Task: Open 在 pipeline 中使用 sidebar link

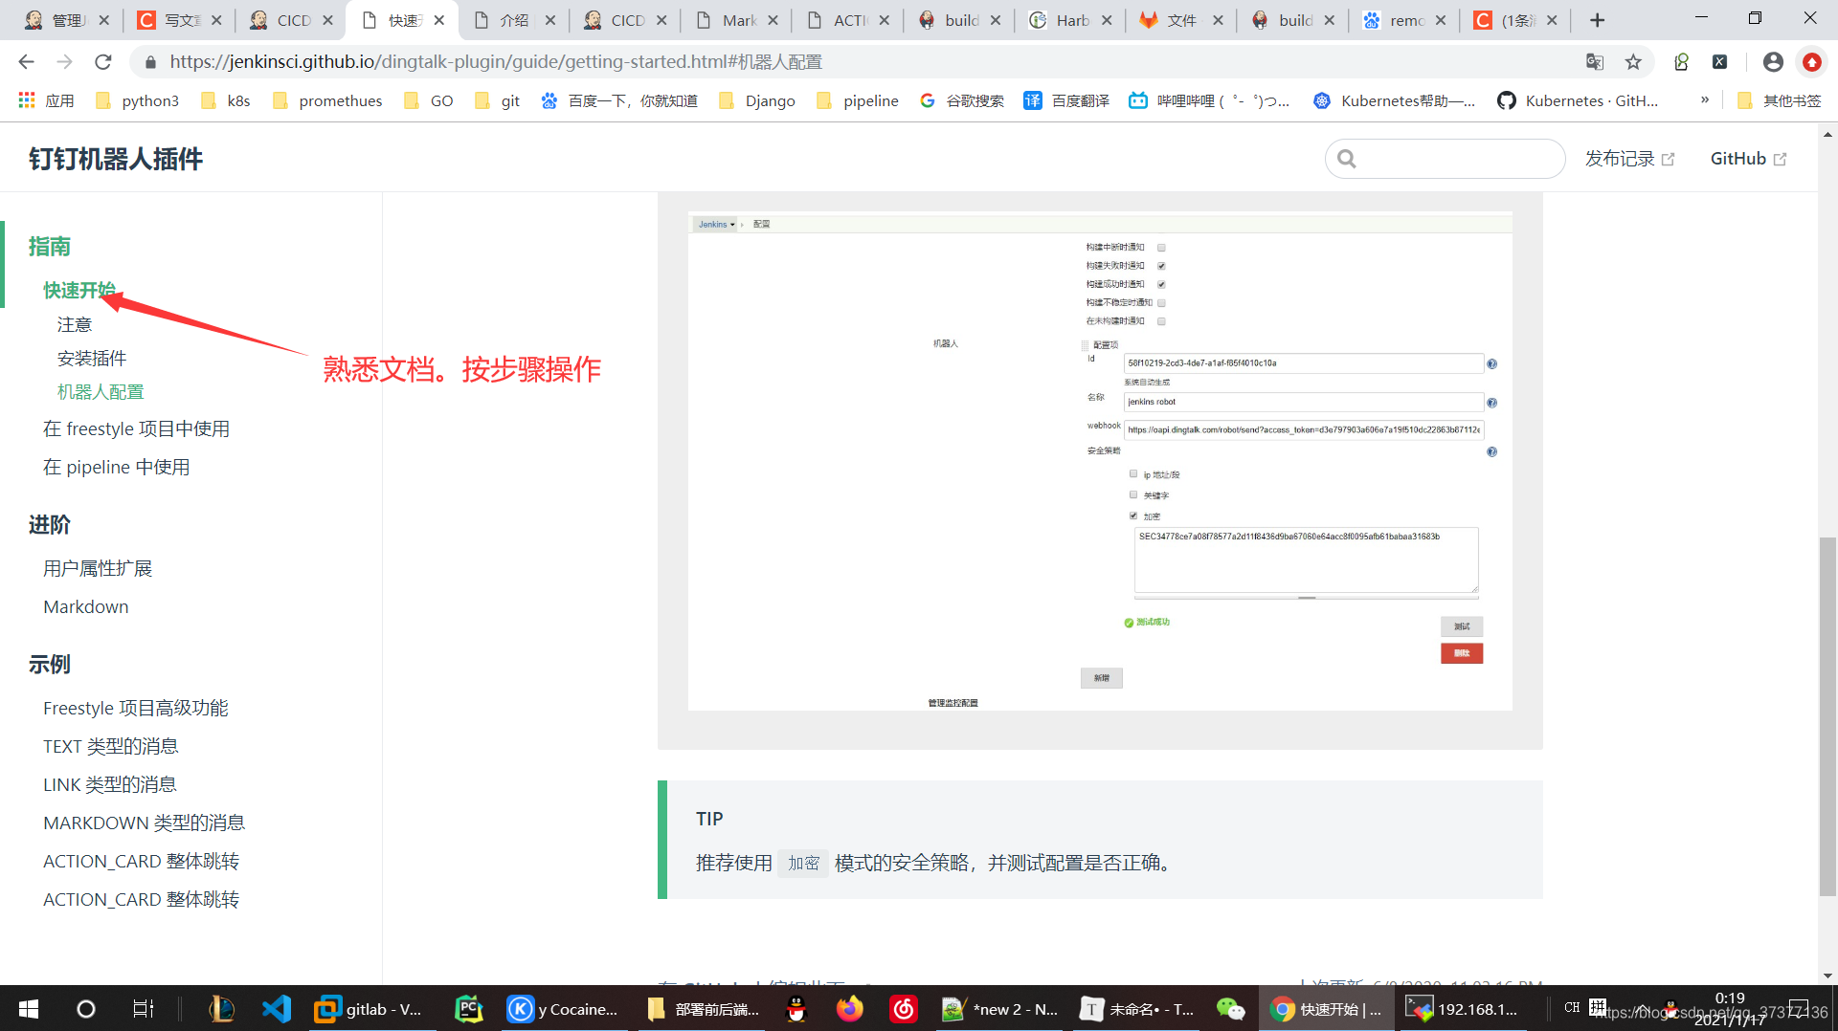Action: coord(117,467)
